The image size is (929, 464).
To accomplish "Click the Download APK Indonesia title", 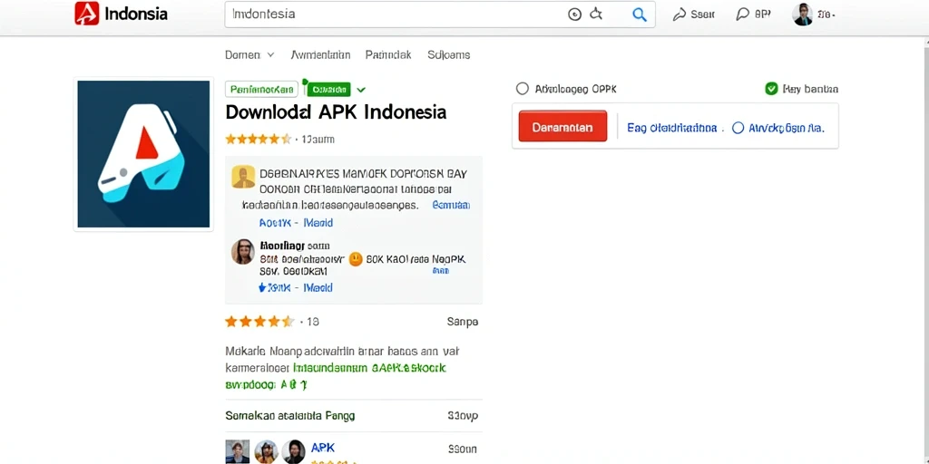I will pos(336,112).
